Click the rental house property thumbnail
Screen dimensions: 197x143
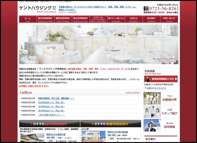pyautogui.click(x=32, y=138)
